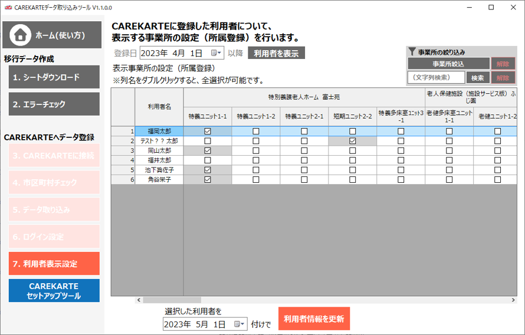Select the 福井太郎 name cell

click(159, 160)
